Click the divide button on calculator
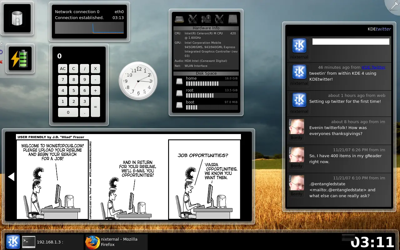 coord(85,69)
